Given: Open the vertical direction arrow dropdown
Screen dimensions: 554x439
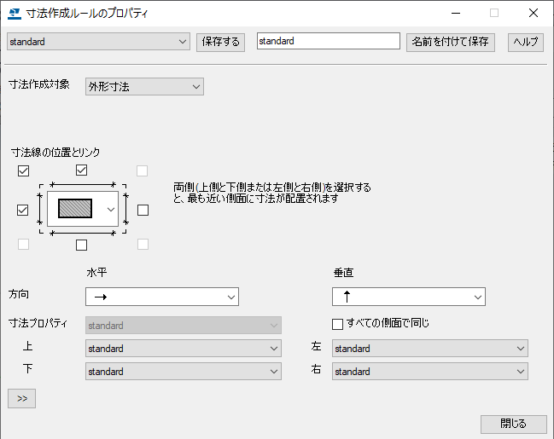Looking at the screenshot, I should pyautogui.click(x=408, y=297).
